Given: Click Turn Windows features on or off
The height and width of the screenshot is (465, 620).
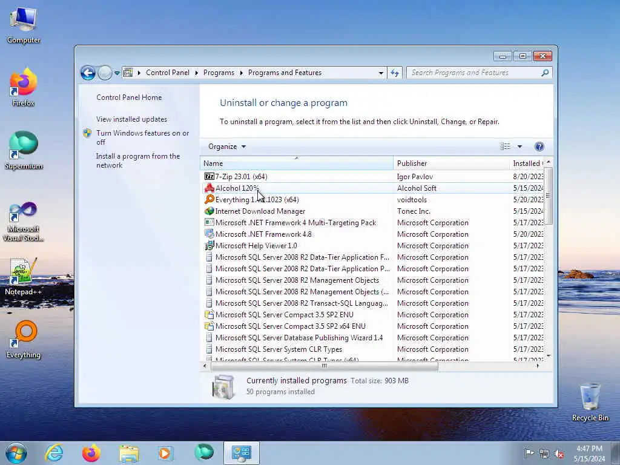Looking at the screenshot, I should point(143,137).
